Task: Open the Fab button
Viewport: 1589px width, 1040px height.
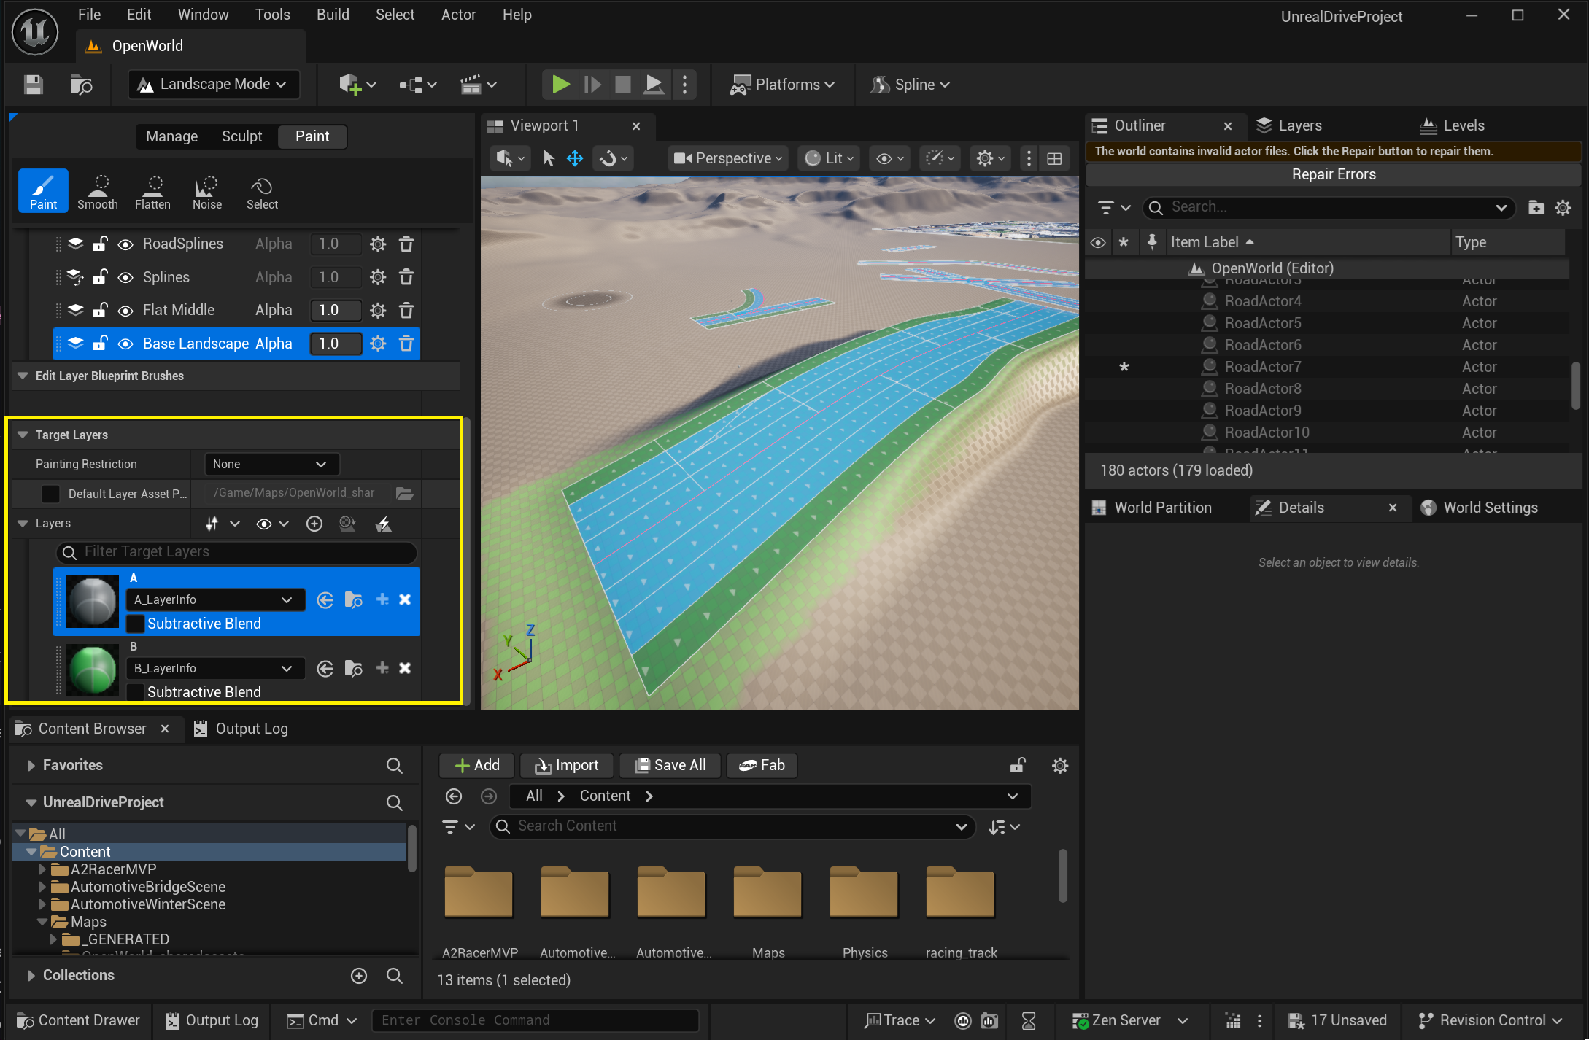Action: [x=762, y=765]
